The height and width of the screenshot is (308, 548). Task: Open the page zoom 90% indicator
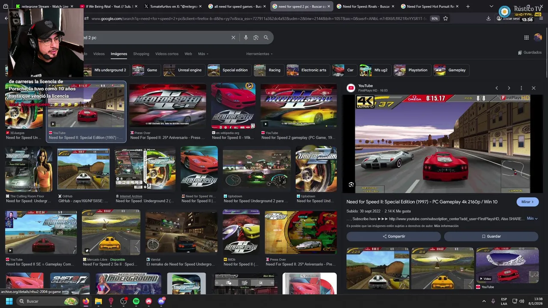(x=435, y=18)
